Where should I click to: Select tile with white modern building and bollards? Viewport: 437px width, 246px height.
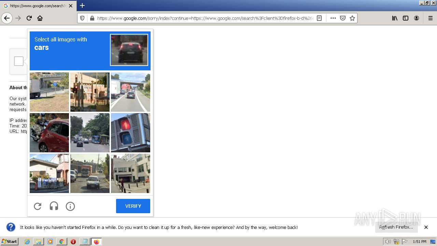point(130,173)
